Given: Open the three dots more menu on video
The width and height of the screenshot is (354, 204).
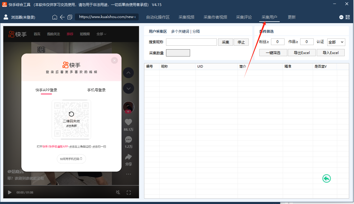Looking at the screenshot, I should [x=128, y=174].
